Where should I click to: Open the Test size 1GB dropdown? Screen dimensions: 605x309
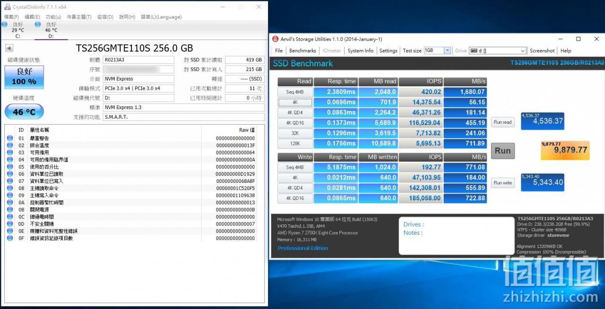447,51
